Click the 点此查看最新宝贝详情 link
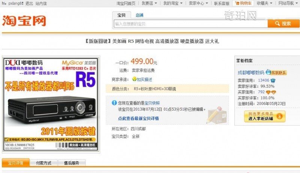The image size is (300, 173). pos(138,118)
